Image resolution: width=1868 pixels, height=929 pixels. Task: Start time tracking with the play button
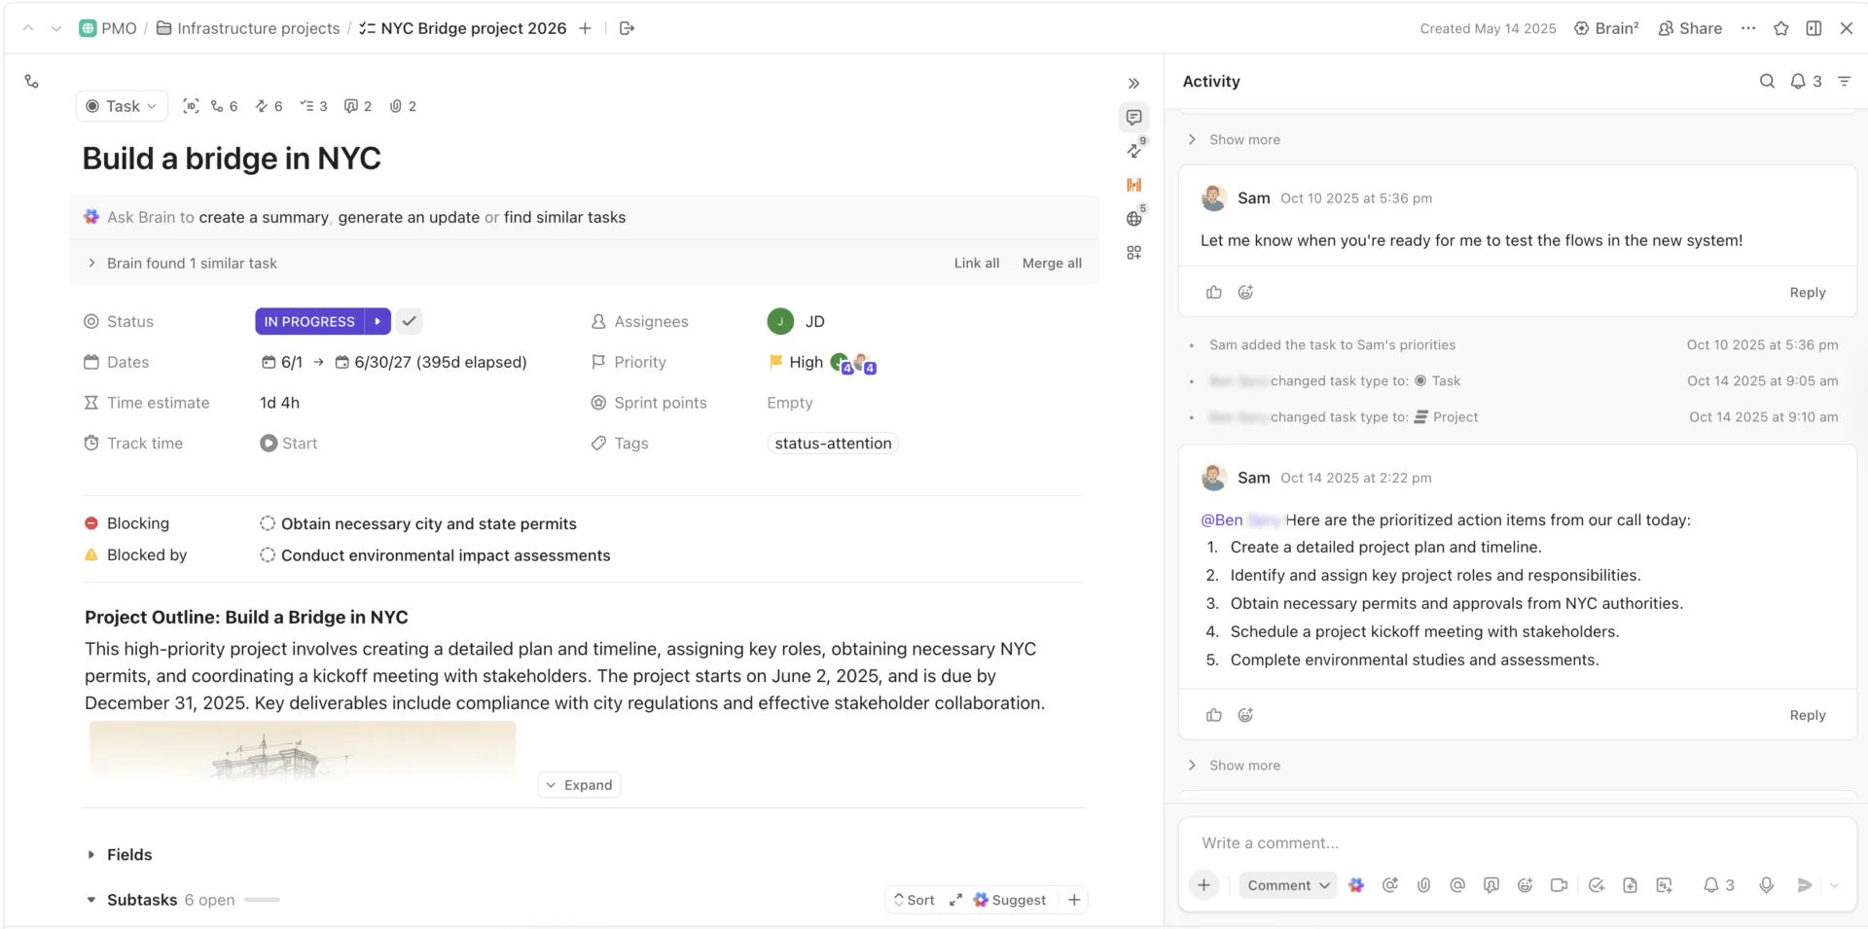click(x=269, y=443)
